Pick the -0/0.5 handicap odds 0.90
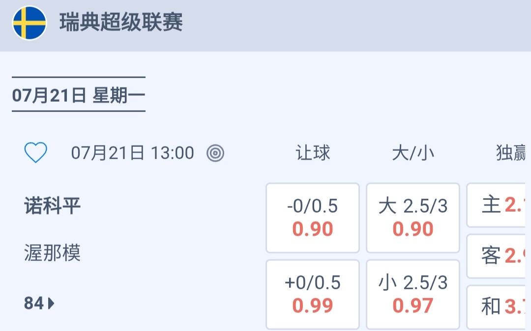The image size is (531, 331). [313, 218]
